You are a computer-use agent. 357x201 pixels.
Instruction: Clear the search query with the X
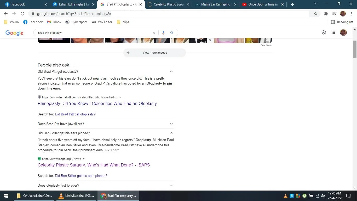tap(154, 33)
